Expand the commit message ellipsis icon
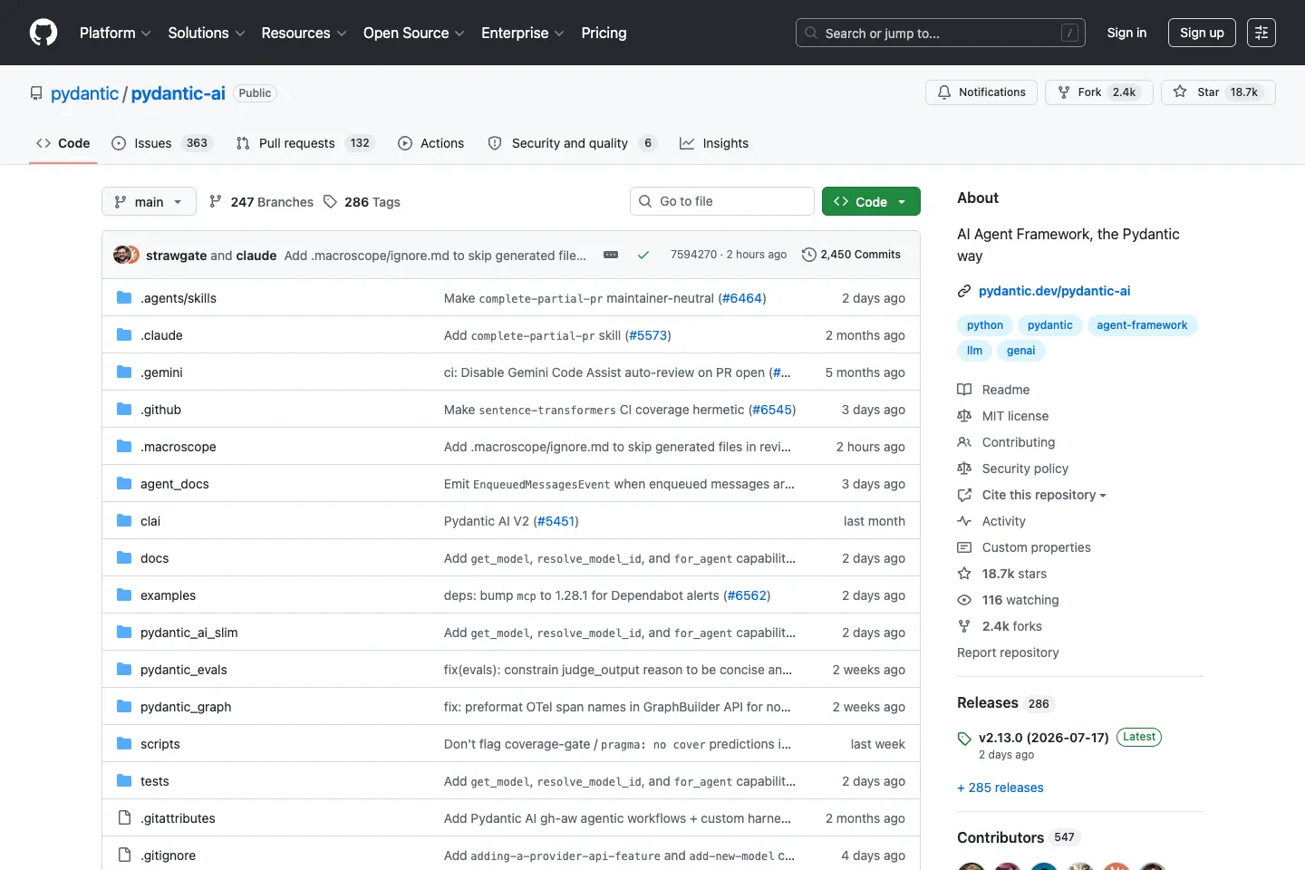1305x870 pixels. tap(611, 256)
